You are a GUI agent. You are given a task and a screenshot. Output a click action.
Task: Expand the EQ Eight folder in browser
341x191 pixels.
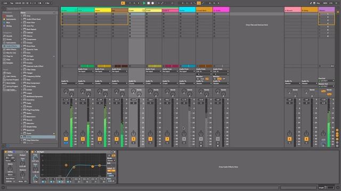click(x=22, y=56)
